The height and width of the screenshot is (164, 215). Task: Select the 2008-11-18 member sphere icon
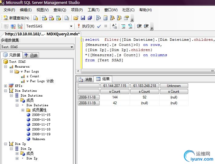tap(28, 129)
